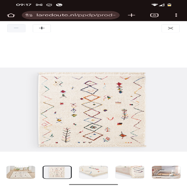
Task: Select the folded rug edge thumbnail
Action: tap(130, 172)
